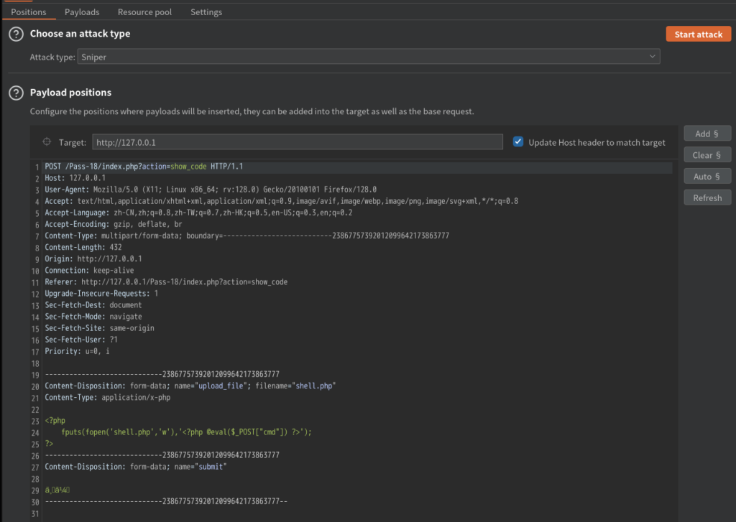Click the name="submit" disposition line
The height and width of the screenshot is (522, 736).
pos(136,467)
